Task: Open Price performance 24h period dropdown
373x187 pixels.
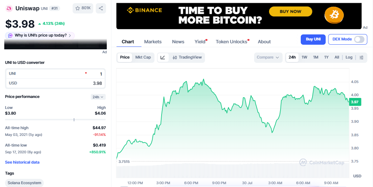Action: [98, 97]
